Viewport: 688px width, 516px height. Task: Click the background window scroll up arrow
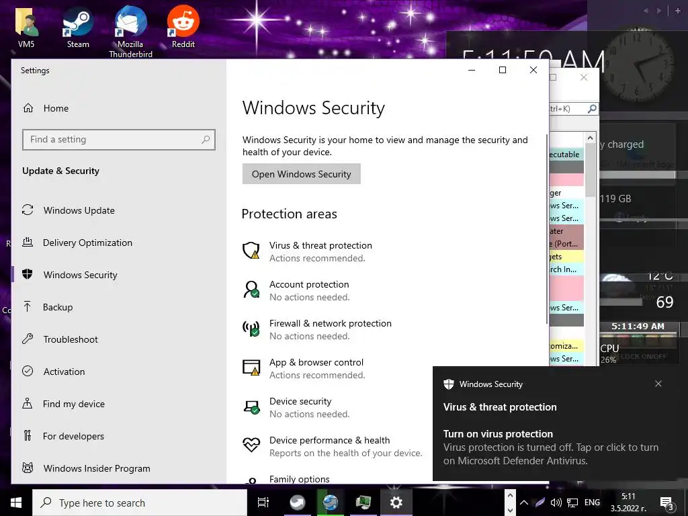[590, 137]
